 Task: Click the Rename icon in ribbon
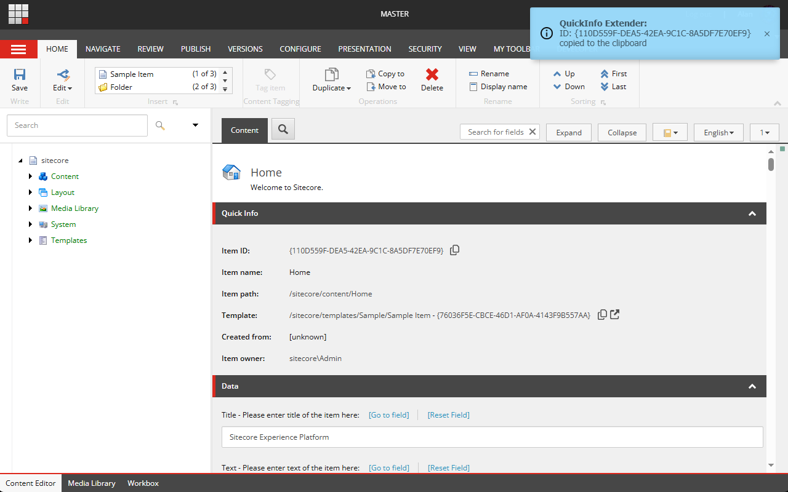(473, 74)
